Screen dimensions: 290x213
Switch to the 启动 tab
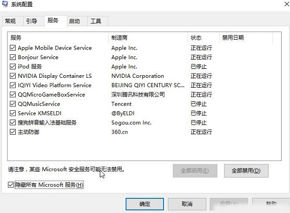click(x=75, y=21)
